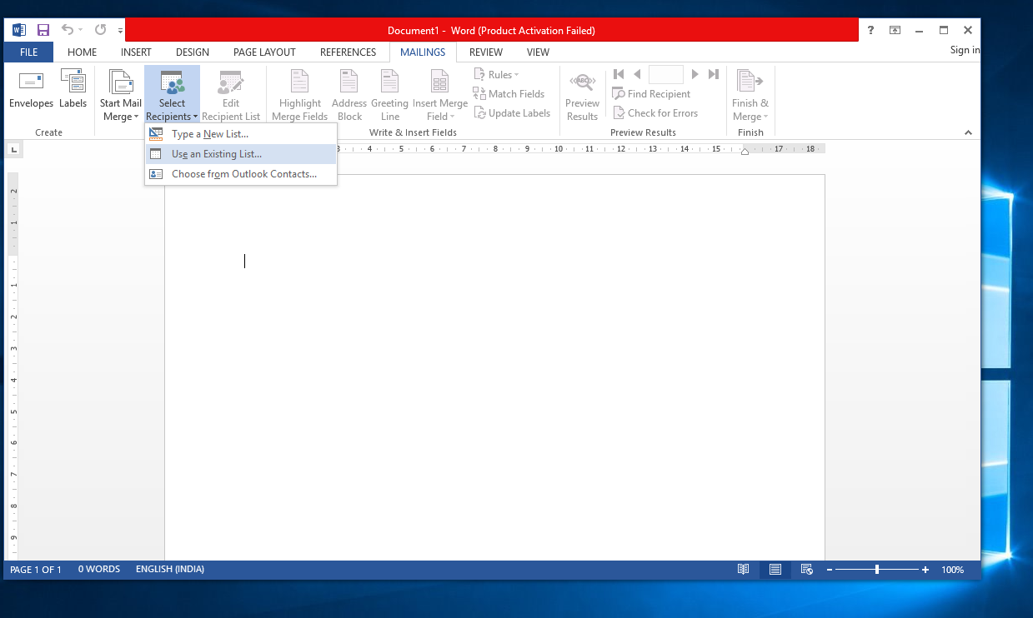Image resolution: width=1033 pixels, height=618 pixels.
Task: Click the Word Help question mark
Action: pyautogui.click(x=870, y=30)
